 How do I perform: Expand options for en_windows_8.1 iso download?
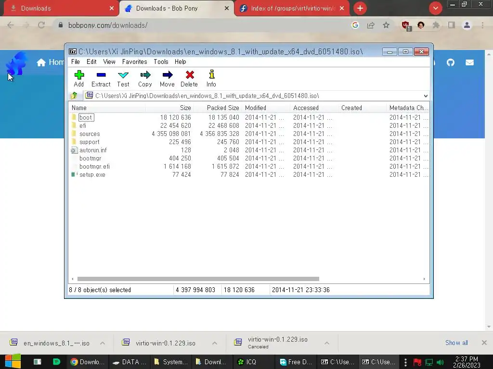tap(103, 343)
